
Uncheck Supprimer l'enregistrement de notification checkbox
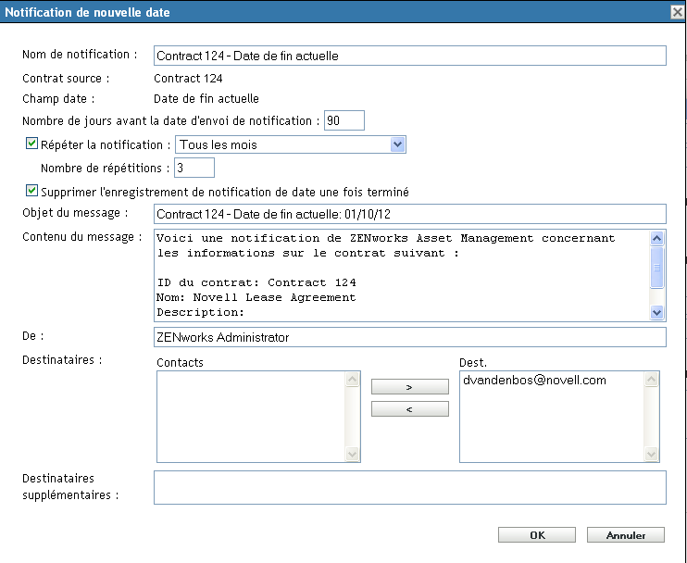[31, 191]
